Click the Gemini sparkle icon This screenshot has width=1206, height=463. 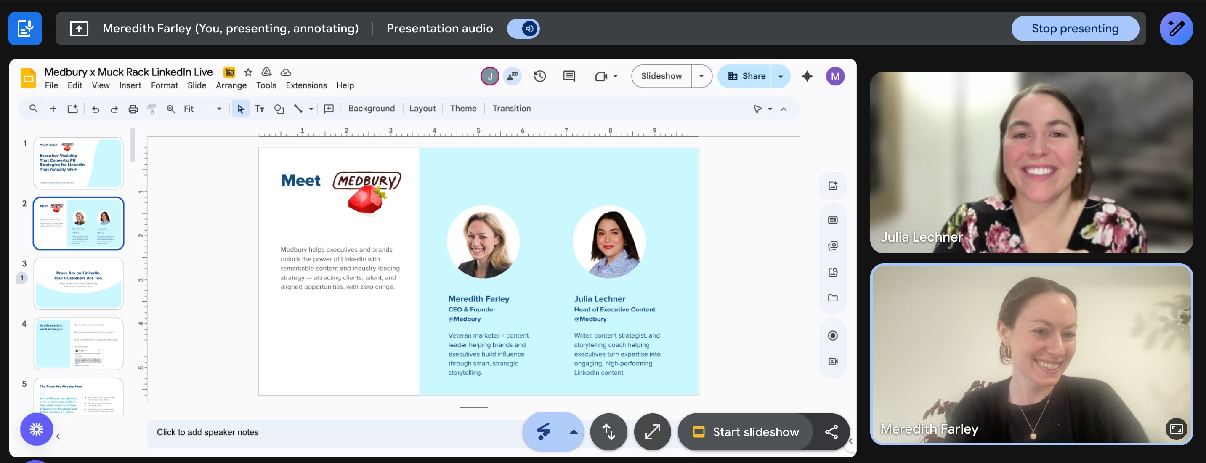click(x=807, y=76)
